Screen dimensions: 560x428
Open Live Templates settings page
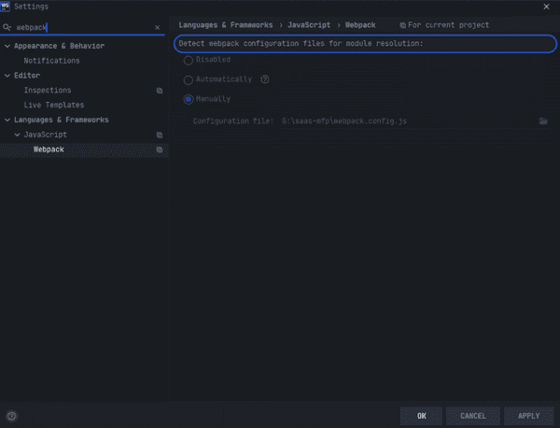(x=54, y=105)
